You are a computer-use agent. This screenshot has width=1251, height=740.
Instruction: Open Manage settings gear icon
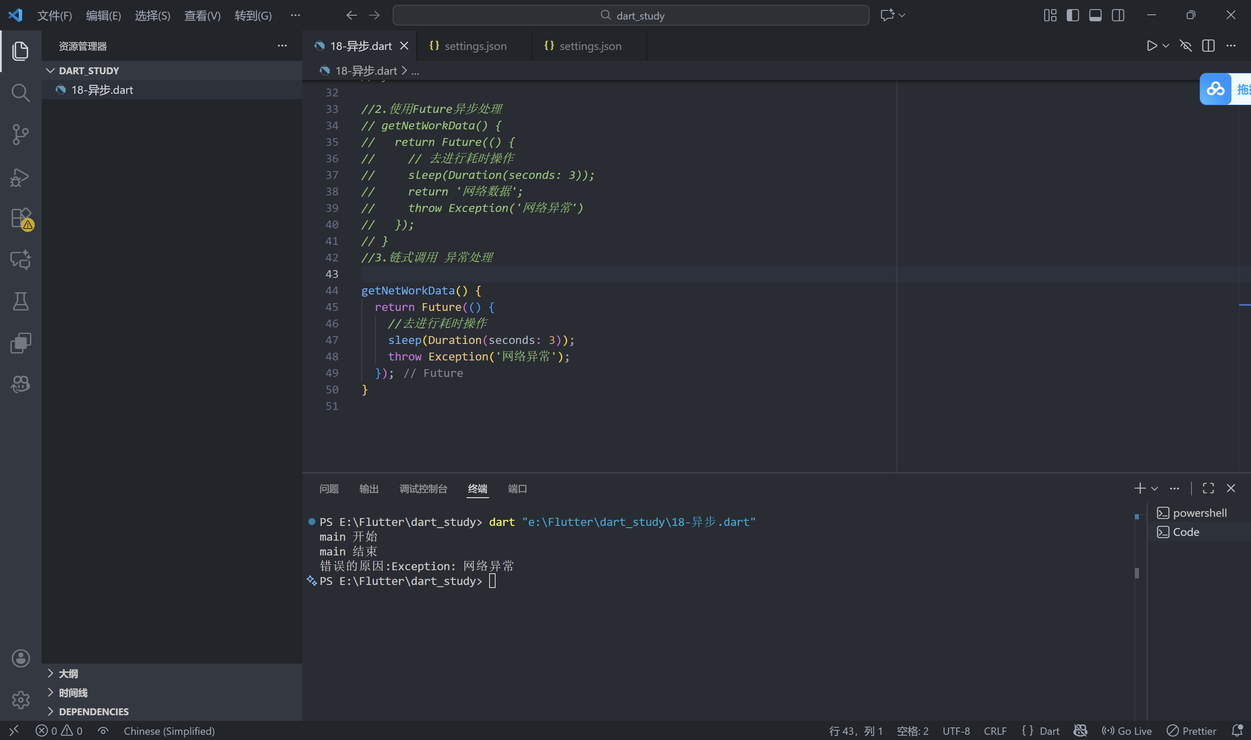point(20,700)
